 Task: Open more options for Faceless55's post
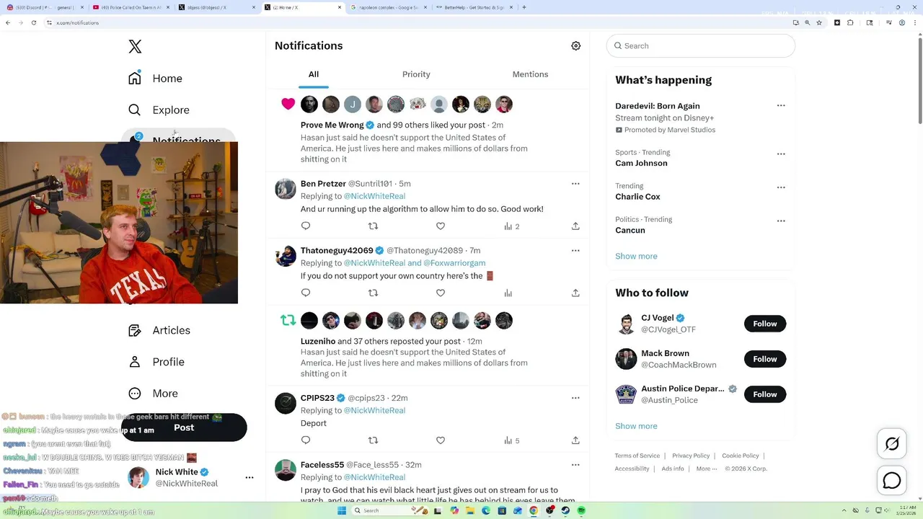point(575,465)
